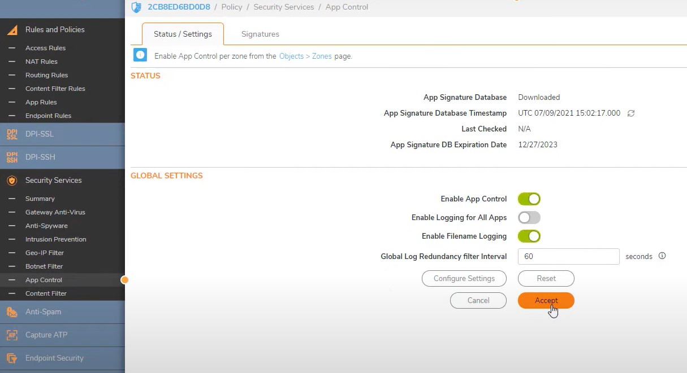Image resolution: width=687 pixels, height=373 pixels.
Task: Switch to the Signatures tab
Action: (260, 34)
